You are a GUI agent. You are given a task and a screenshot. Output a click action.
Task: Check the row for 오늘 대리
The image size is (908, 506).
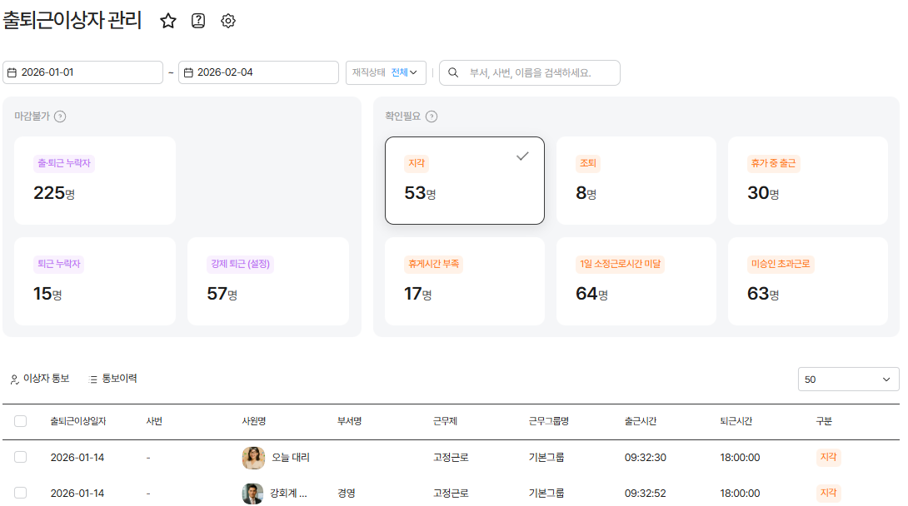(x=21, y=457)
